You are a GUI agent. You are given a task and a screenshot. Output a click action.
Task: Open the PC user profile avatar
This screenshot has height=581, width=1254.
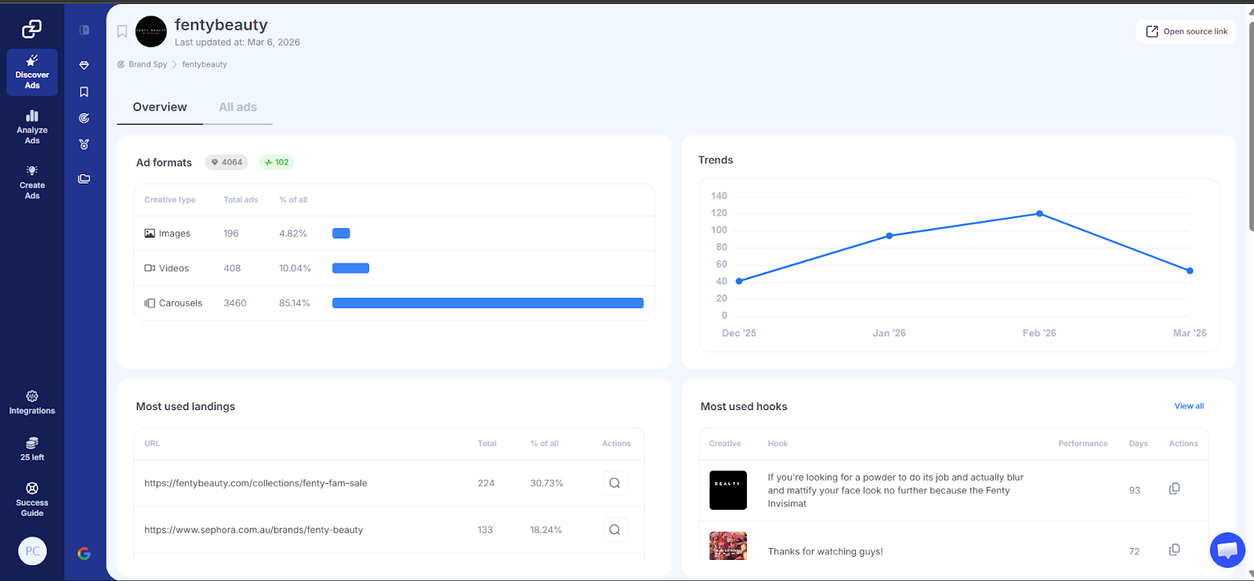[x=32, y=551]
